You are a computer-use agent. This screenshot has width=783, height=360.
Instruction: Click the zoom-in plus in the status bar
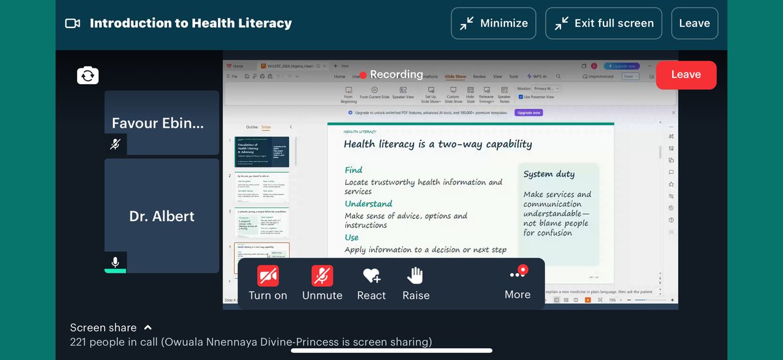tap(672, 300)
